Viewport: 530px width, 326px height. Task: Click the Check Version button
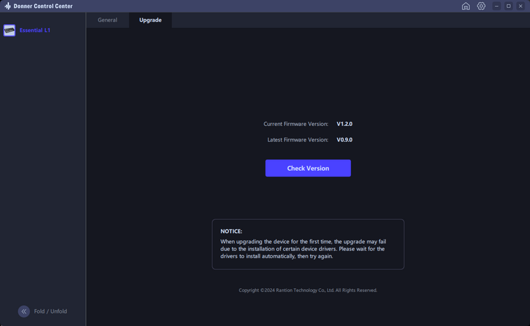tap(308, 168)
